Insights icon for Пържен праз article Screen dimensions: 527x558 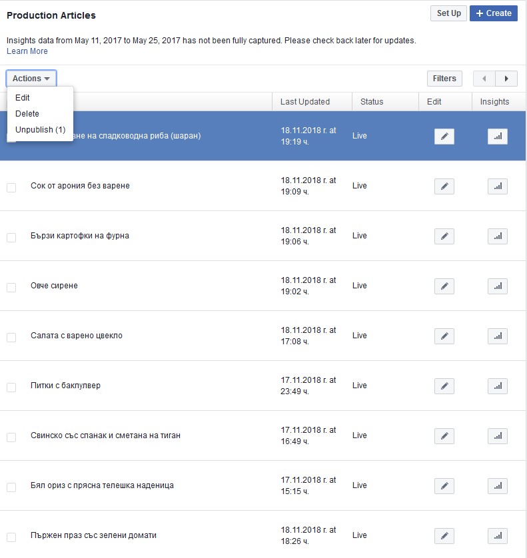(x=498, y=536)
